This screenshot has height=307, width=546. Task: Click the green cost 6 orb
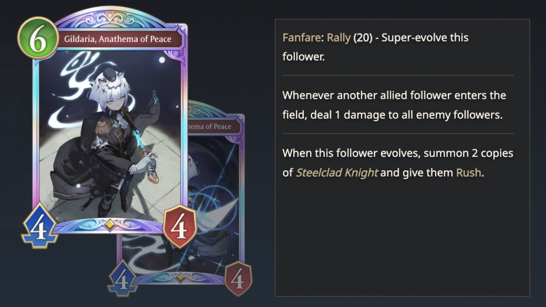tap(38, 38)
